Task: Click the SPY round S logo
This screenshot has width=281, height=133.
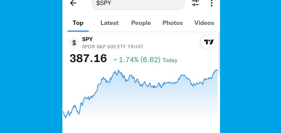Action: tap(74, 43)
